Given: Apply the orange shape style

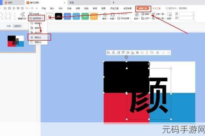Looking at the screenshot, I should tap(94, 16).
